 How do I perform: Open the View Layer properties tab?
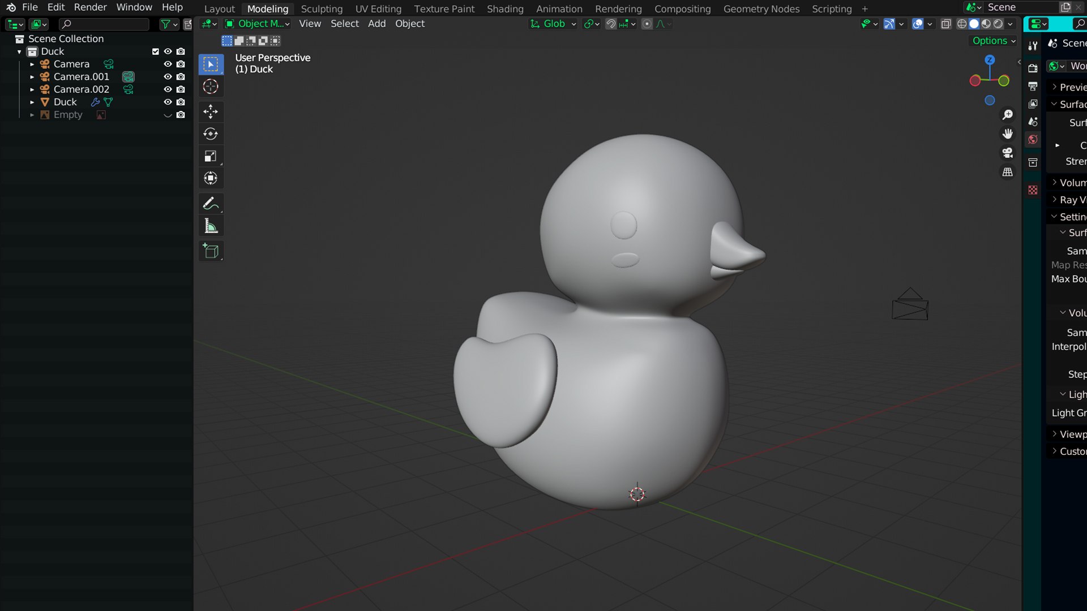[1033, 104]
